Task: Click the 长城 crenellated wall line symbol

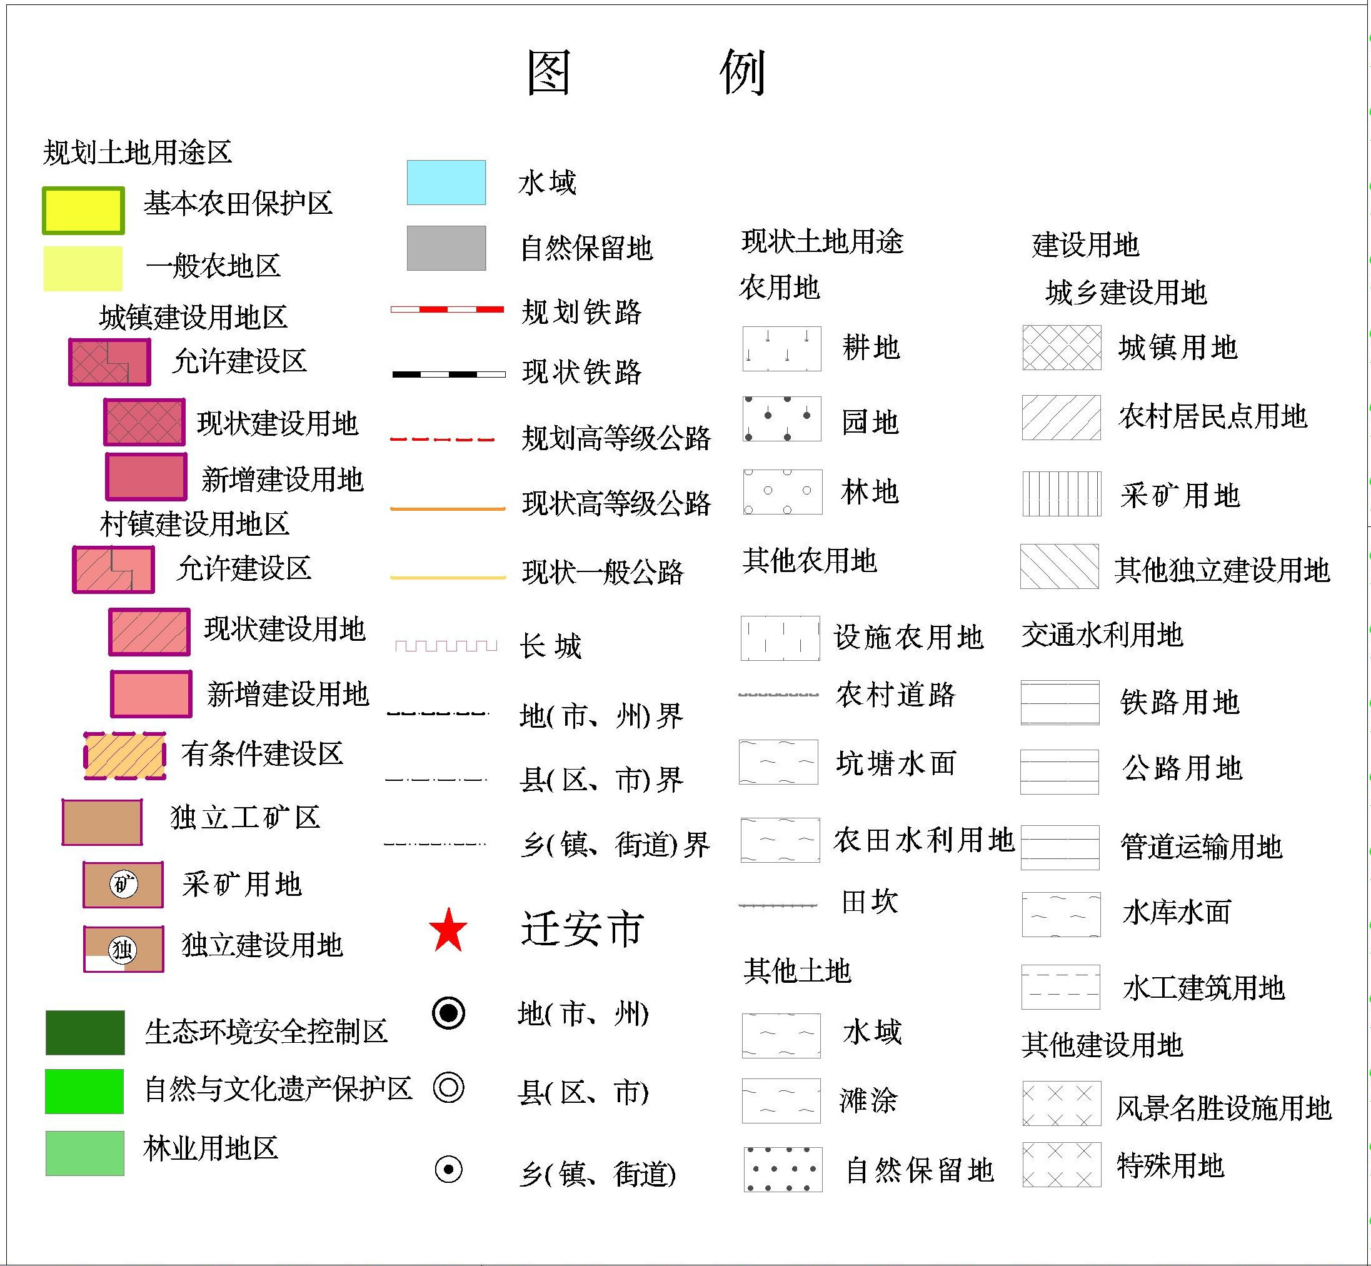Action: tap(446, 645)
